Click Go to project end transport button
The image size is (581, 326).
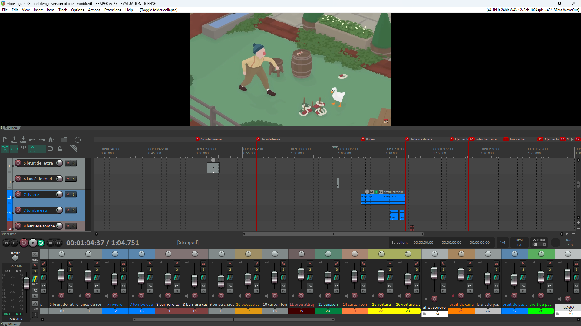point(14,243)
